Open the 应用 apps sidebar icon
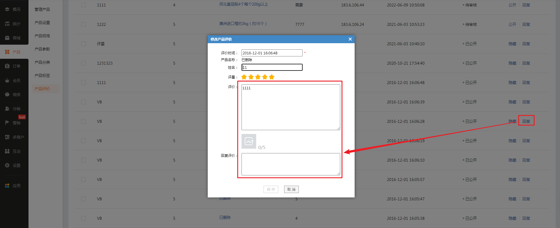The image size is (560, 228). [x=7, y=186]
